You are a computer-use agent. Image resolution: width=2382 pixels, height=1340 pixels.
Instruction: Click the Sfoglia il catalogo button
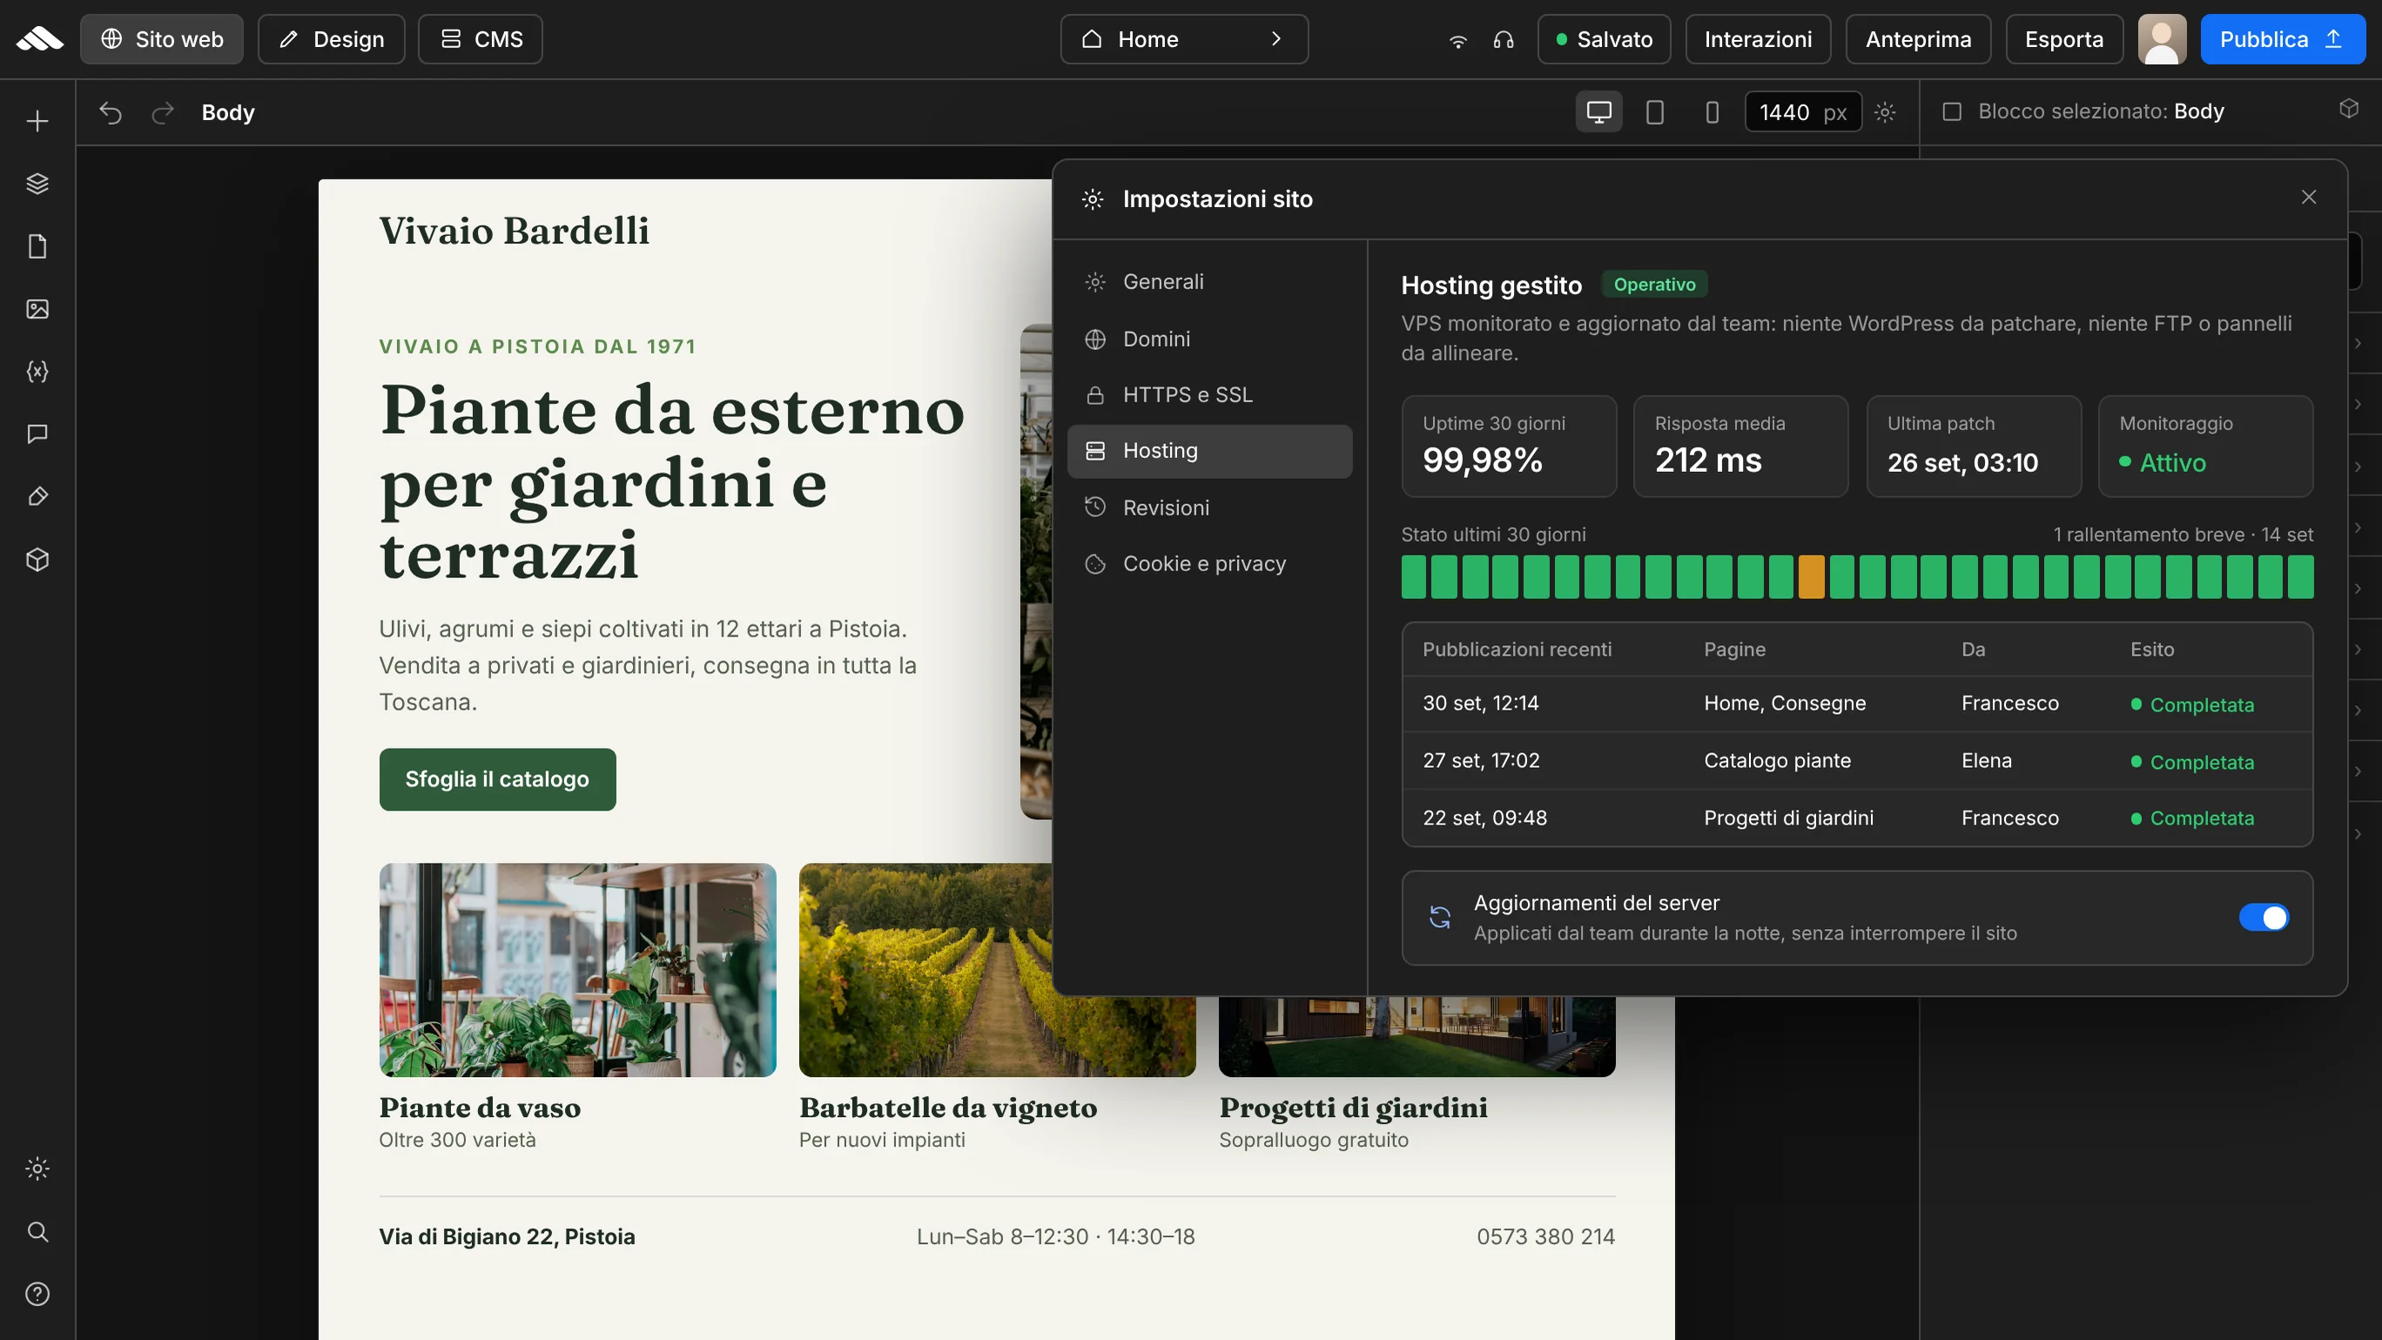(x=497, y=778)
